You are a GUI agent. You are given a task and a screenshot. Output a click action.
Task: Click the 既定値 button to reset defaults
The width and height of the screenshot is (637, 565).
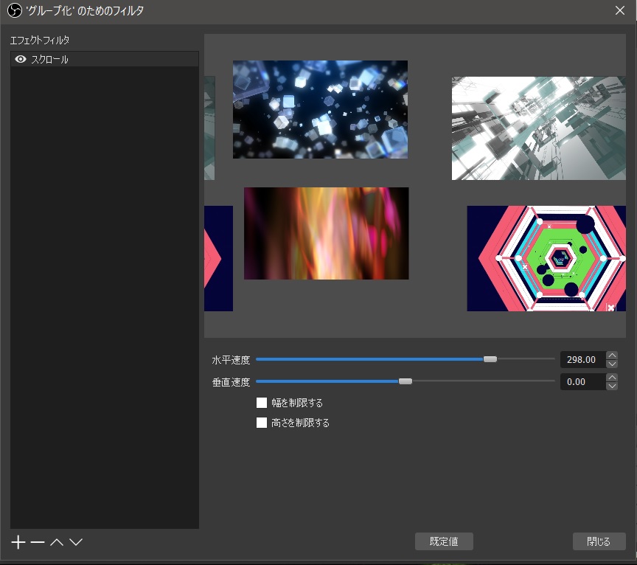click(444, 541)
